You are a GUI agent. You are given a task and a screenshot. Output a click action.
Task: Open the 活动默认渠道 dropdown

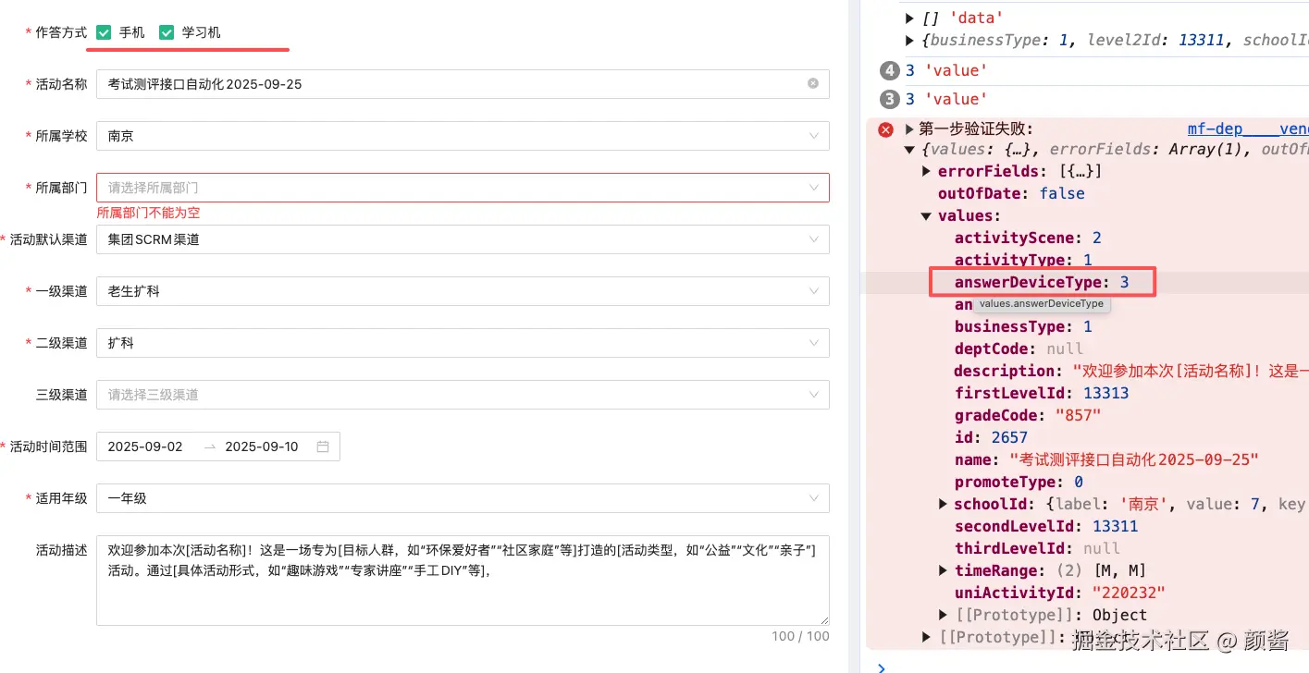pos(463,239)
